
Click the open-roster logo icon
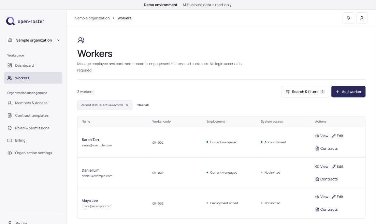10,21
